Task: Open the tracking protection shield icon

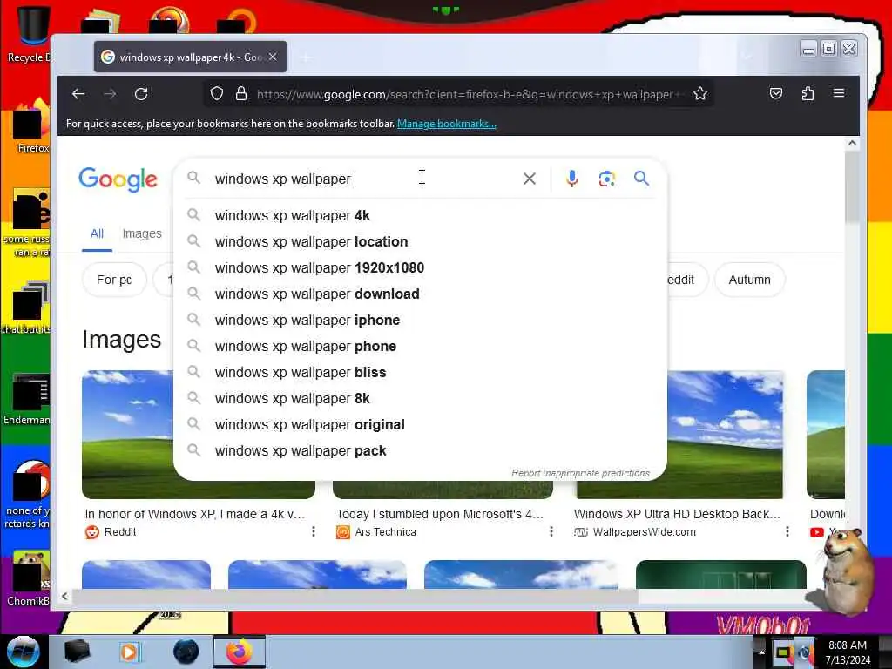Action: click(217, 94)
